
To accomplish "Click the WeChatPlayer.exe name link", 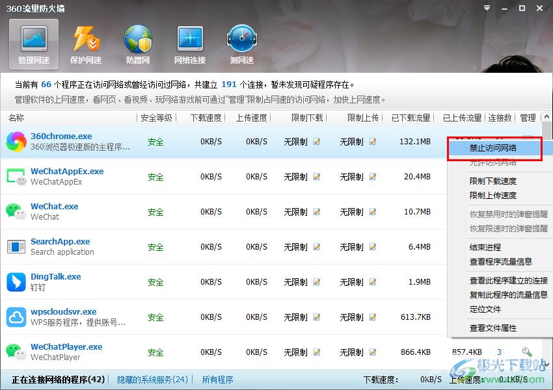I will (x=66, y=346).
